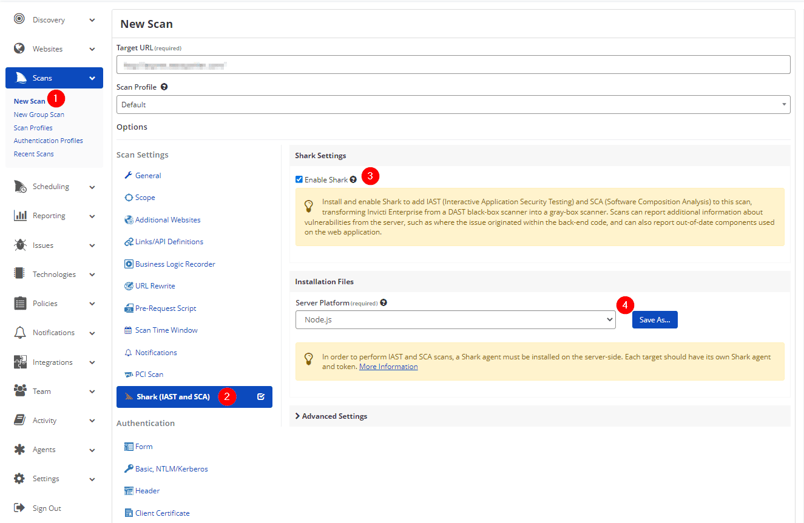This screenshot has height=523, width=804.
Task: Toggle the check mark on Shark (IAST and SCA)
Action: coord(261,397)
